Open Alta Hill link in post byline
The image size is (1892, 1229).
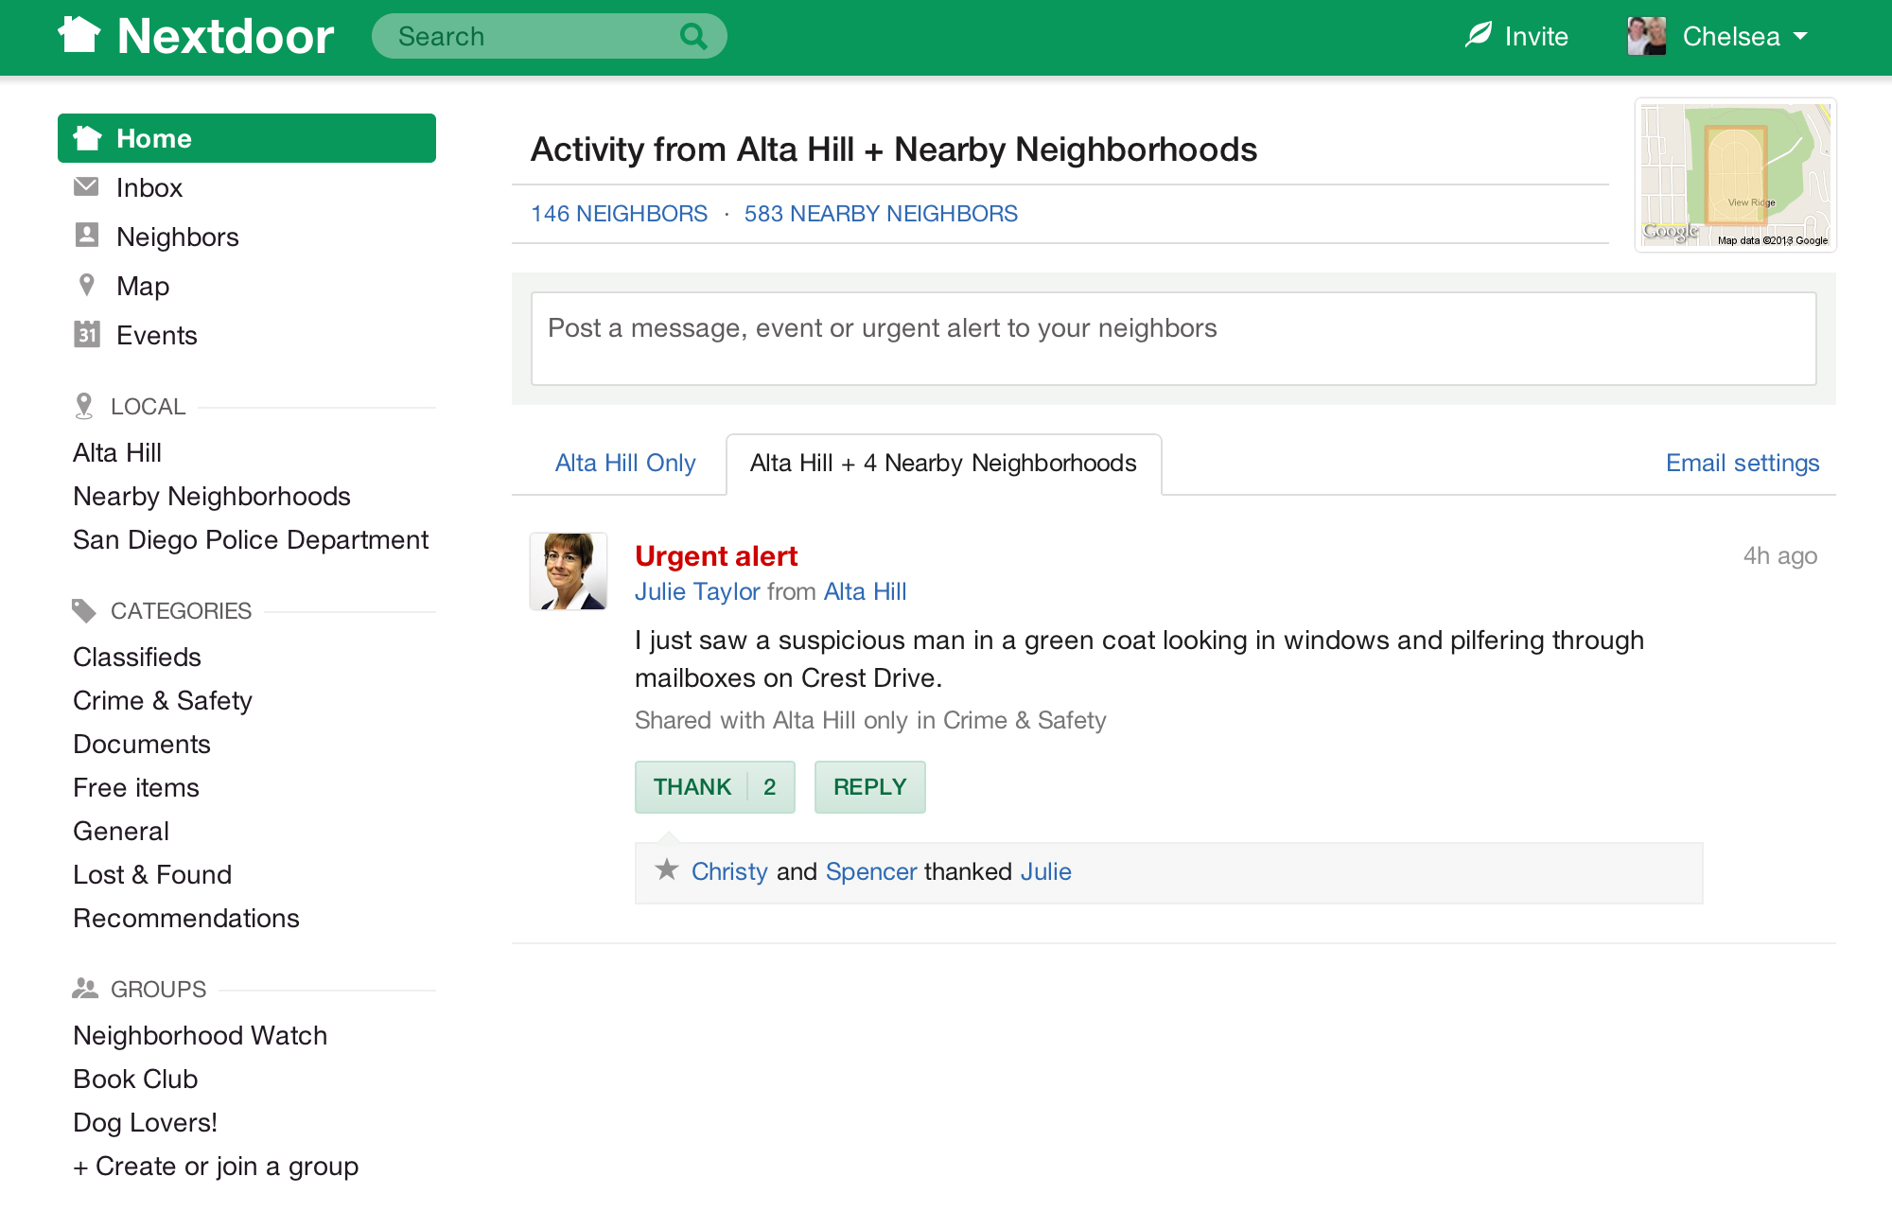point(865,591)
